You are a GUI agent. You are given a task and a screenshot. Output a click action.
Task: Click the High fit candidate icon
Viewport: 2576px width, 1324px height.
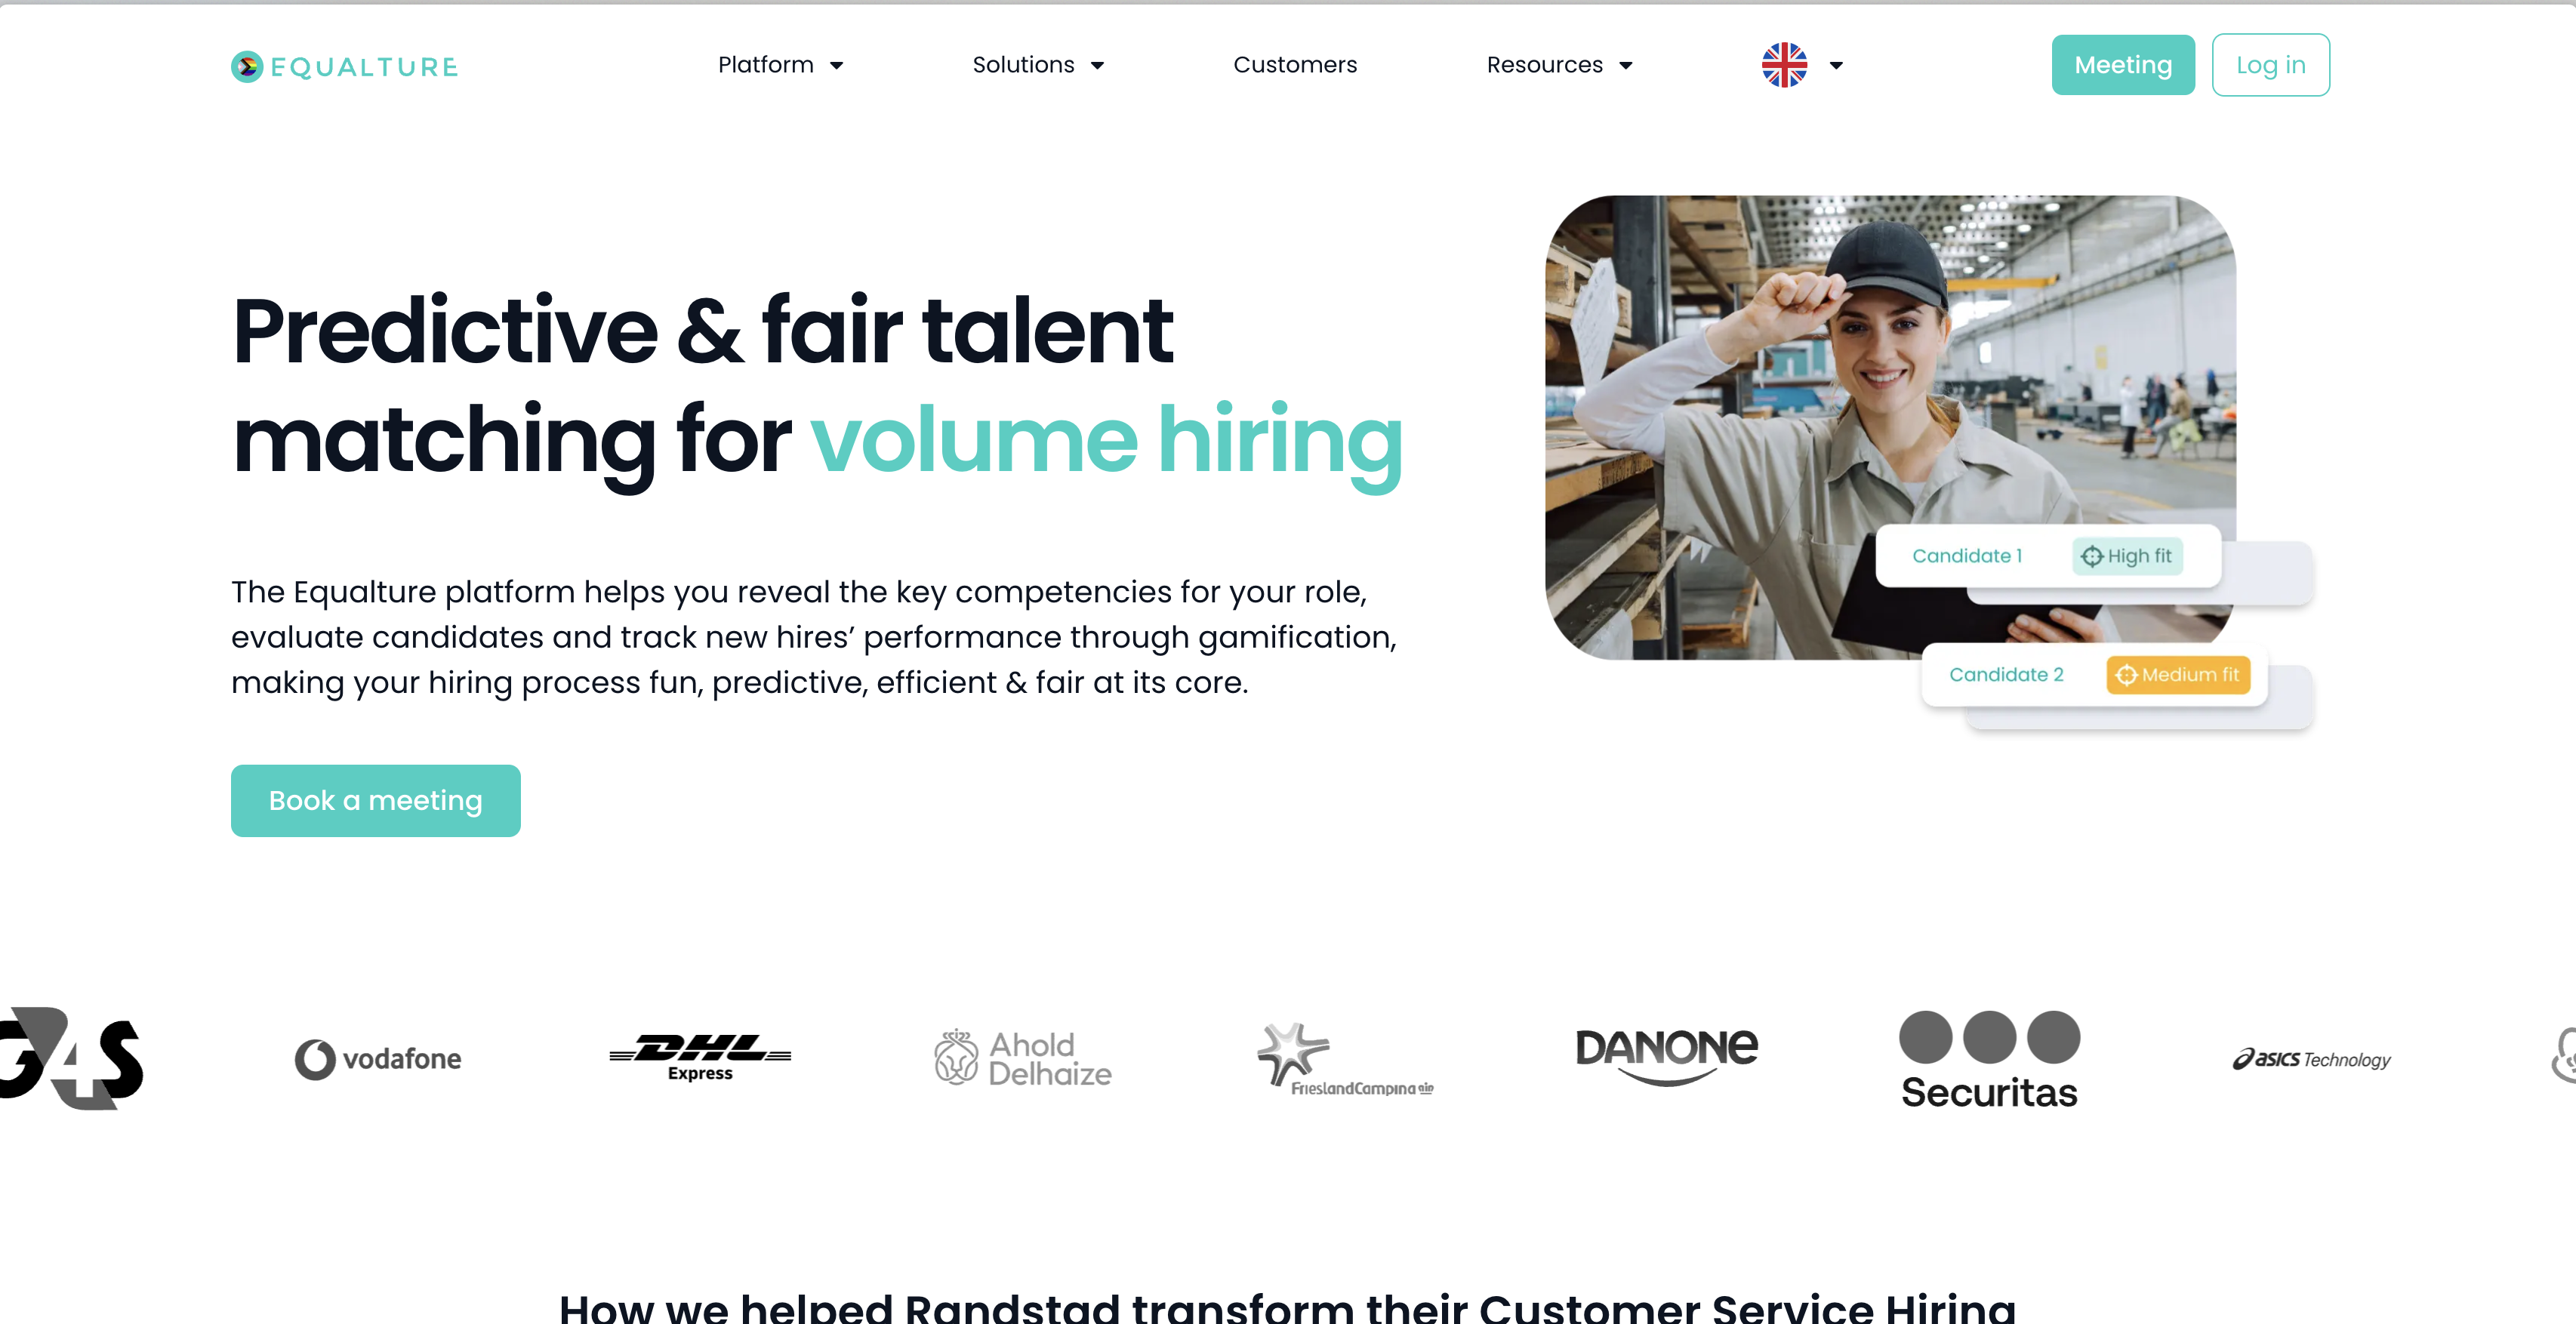[x=2091, y=554]
